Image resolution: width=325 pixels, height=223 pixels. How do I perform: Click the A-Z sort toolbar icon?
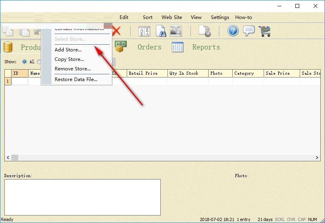pos(144,32)
